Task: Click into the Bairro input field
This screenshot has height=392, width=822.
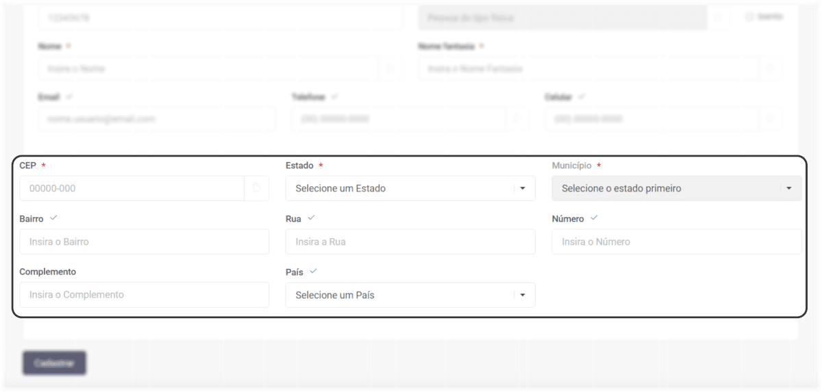Action: tap(144, 241)
